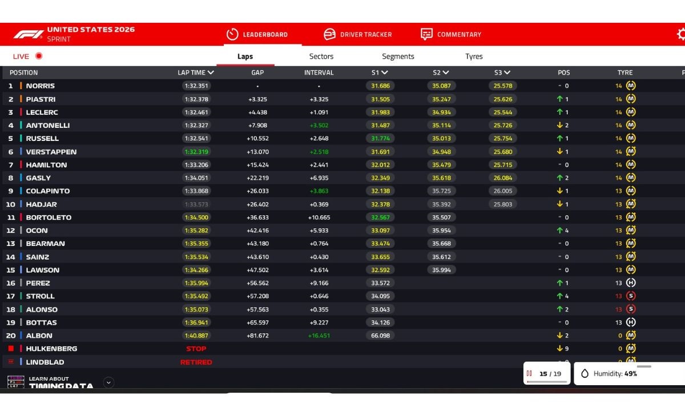Select driver NORRIS in the leaderboard
685x416 pixels.
(41, 86)
